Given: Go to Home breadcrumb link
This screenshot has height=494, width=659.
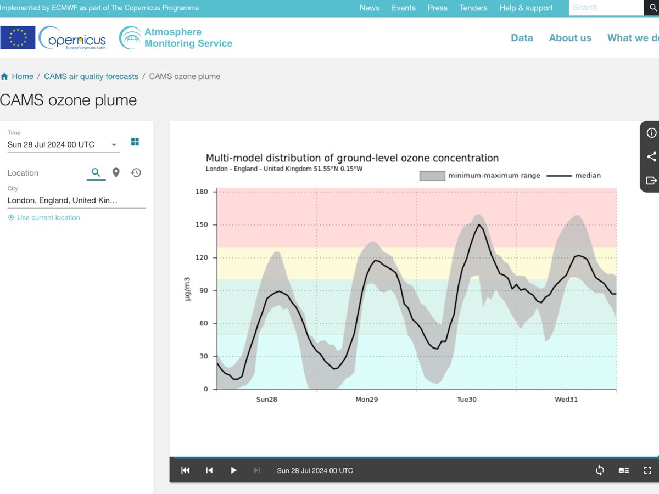Looking at the screenshot, I should (x=23, y=76).
